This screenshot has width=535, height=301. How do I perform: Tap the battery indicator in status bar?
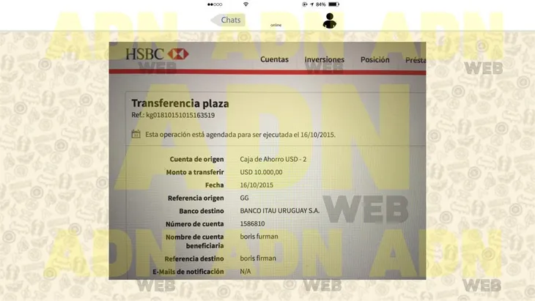coord(333,4)
